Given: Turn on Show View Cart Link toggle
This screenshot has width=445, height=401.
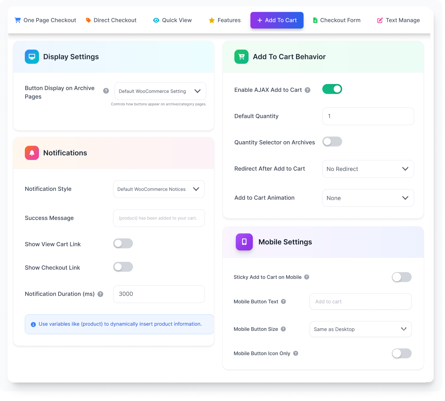Looking at the screenshot, I should point(123,244).
